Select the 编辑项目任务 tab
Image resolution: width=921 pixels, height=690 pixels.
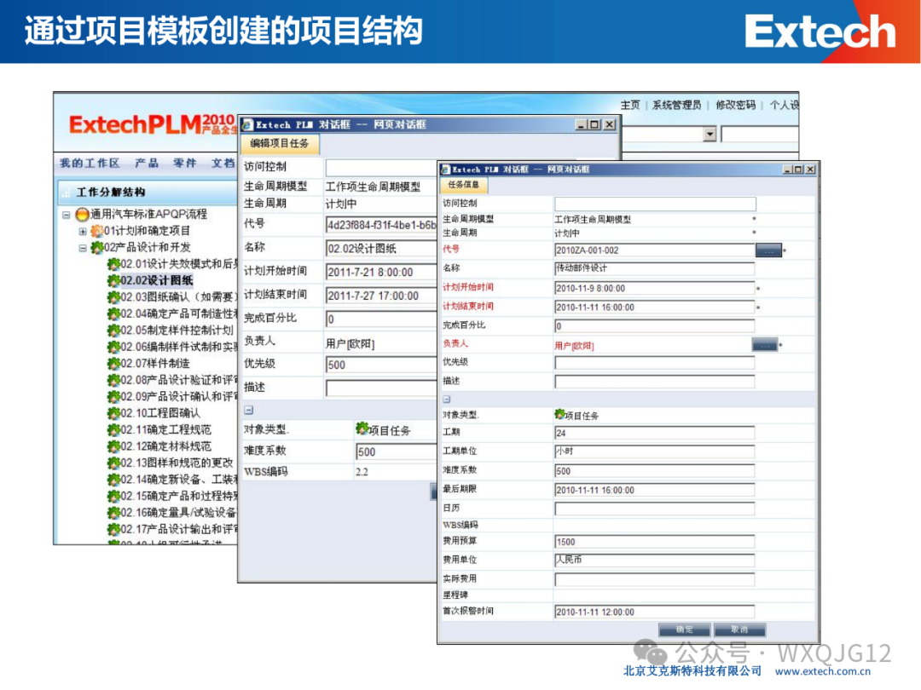click(279, 143)
